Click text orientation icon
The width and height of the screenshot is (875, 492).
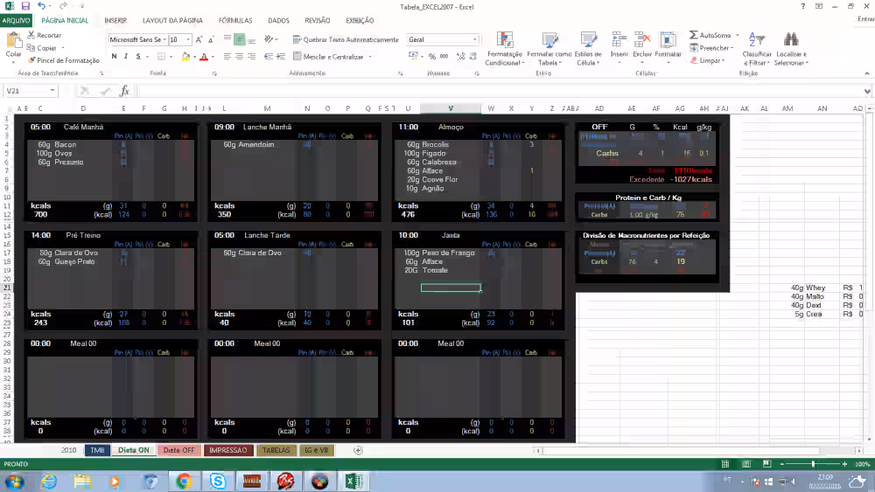tap(269, 39)
